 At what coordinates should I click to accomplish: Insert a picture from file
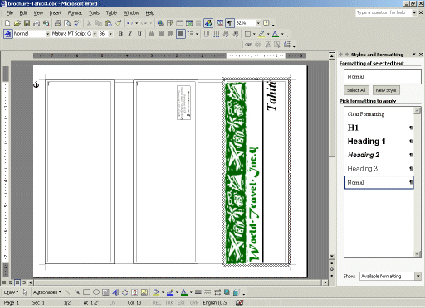point(144,292)
